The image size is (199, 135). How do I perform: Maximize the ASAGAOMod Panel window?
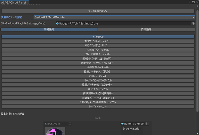[x=193, y=2]
